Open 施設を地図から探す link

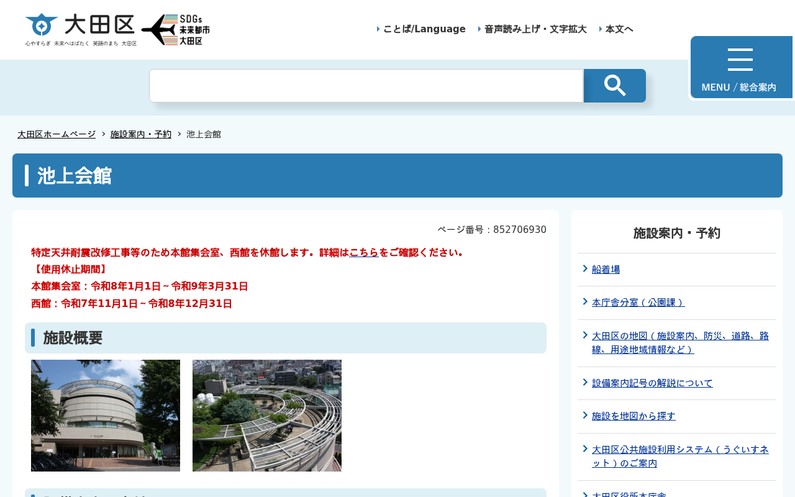click(634, 416)
